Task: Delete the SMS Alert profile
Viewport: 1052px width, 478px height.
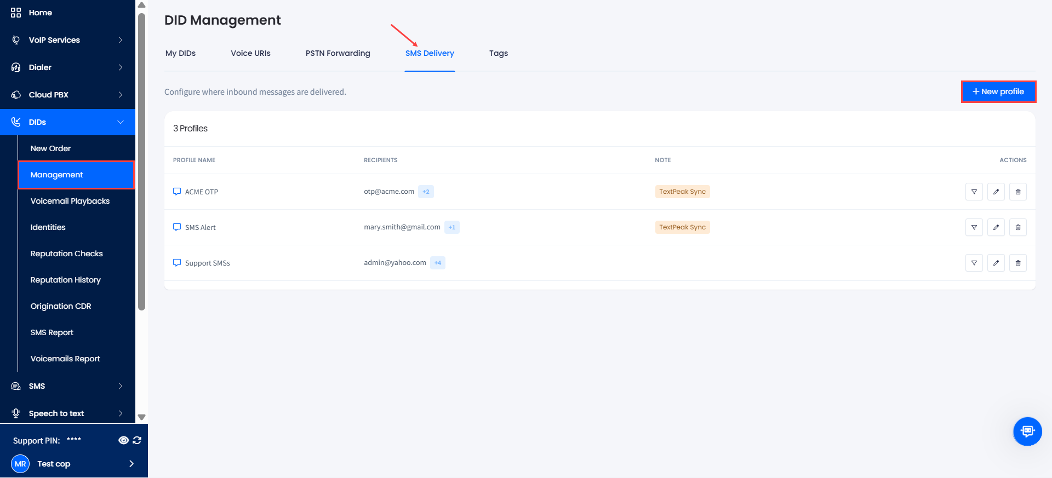Action: coord(1018,227)
